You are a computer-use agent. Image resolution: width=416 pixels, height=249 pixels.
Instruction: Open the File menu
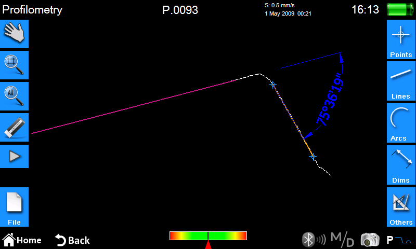[14, 207]
